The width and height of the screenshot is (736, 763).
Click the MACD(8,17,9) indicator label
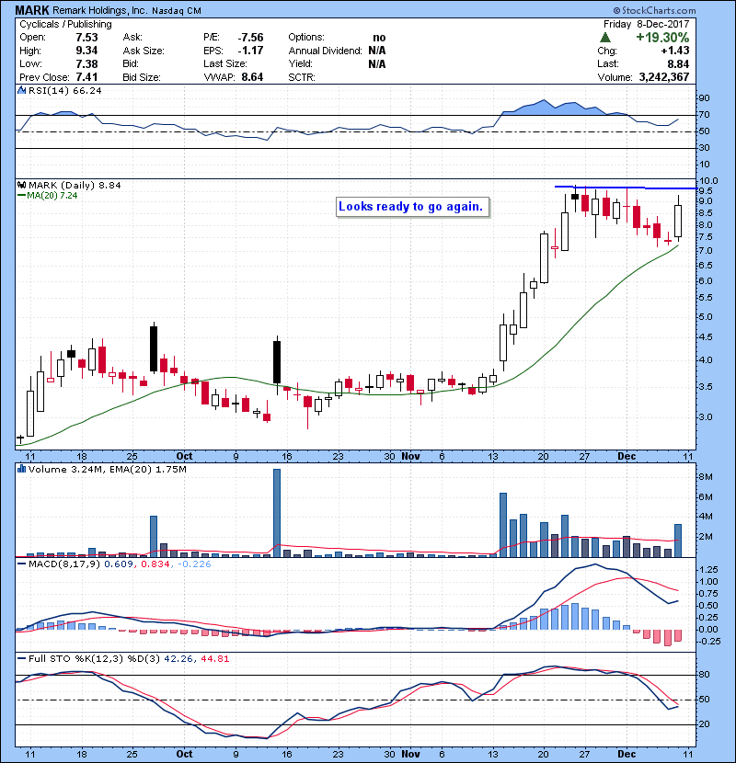pyautogui.click(x=64, y=564)
